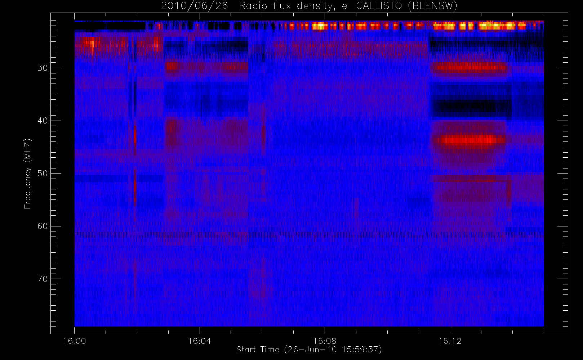Click the 50 frequency tick label

point(43,174)
